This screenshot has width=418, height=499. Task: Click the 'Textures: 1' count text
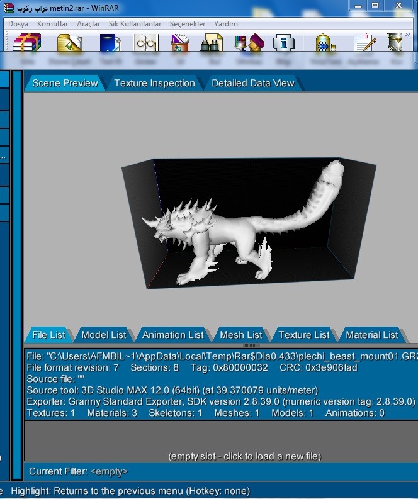(x=51, y=413)
